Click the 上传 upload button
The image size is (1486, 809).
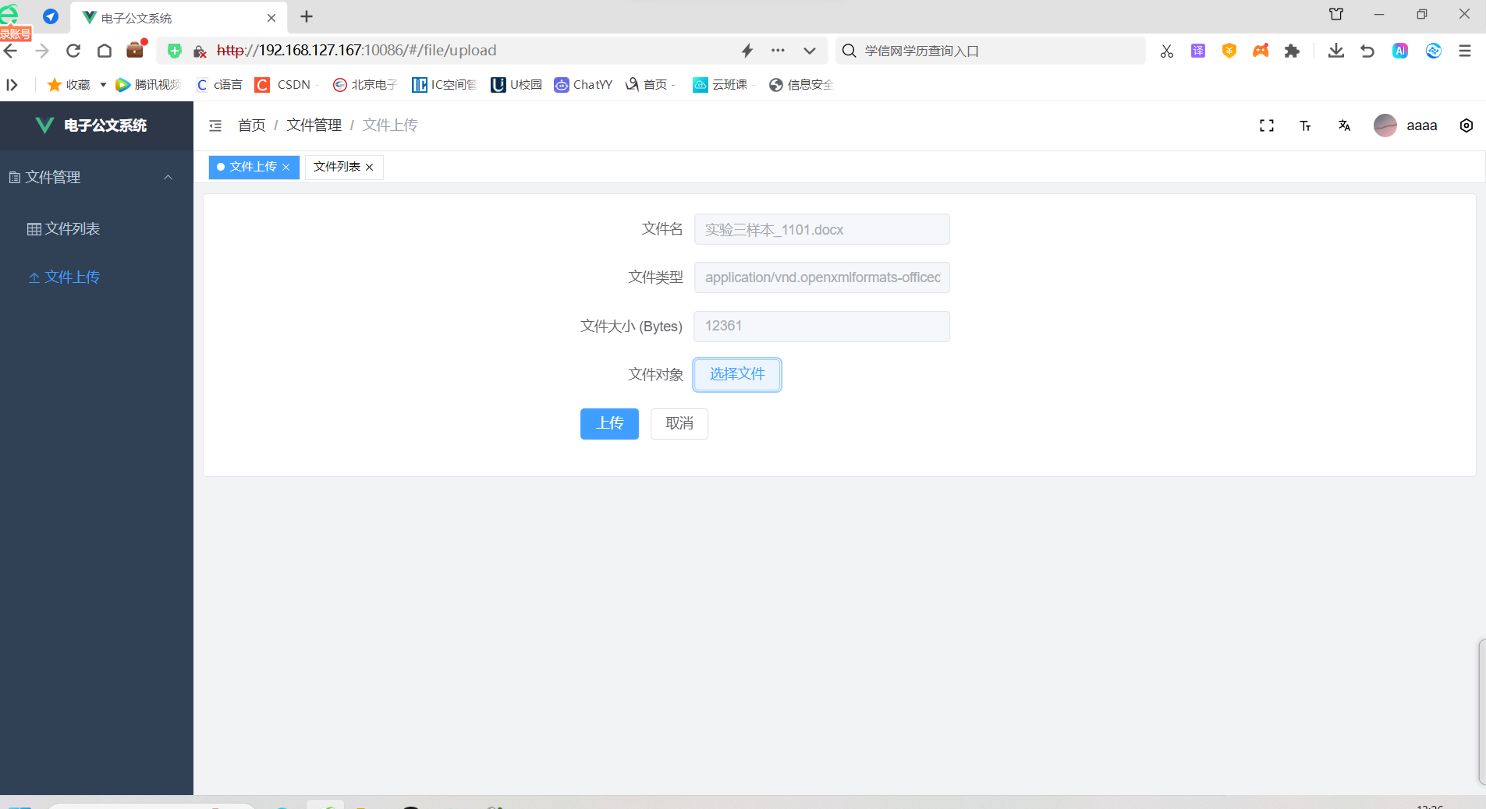pos(609,424)
